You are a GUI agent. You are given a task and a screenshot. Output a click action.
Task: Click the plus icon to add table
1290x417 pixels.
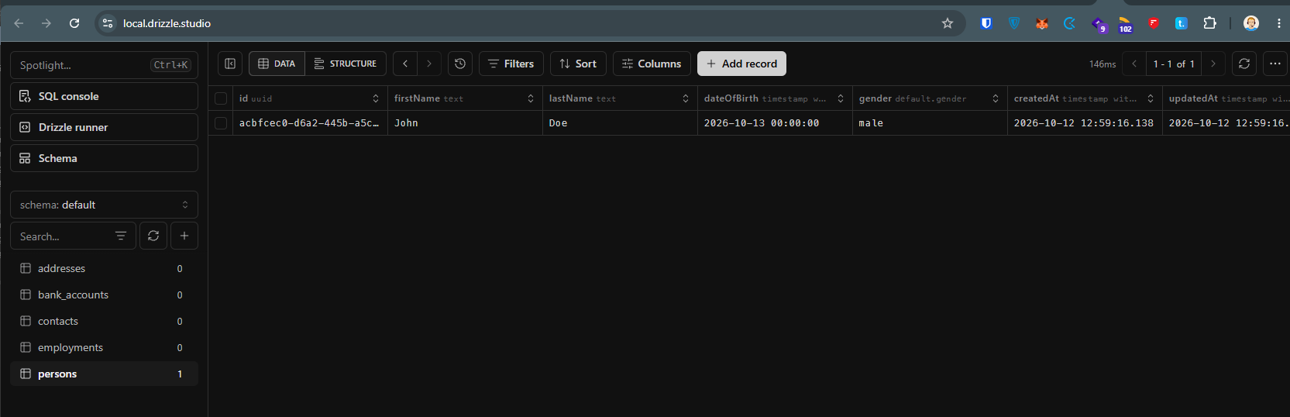pos(184,236)
